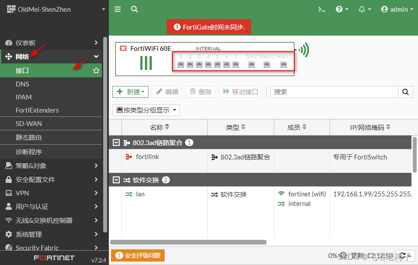The width and height of the screenshot is (418, 265).
Task: Open the CLI console icon
Action: pyautogui.click(x=321, y=9)
